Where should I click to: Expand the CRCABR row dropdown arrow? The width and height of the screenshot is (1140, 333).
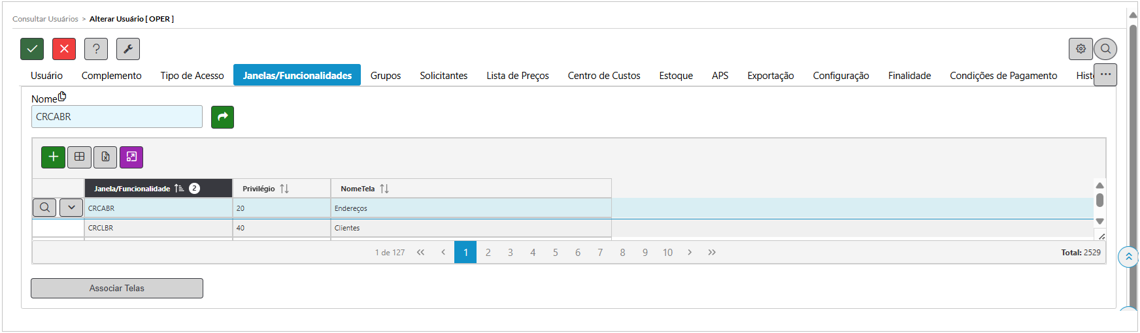click(71, 208)
